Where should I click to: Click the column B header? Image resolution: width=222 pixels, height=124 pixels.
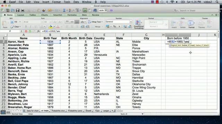(x=50, y=35)
